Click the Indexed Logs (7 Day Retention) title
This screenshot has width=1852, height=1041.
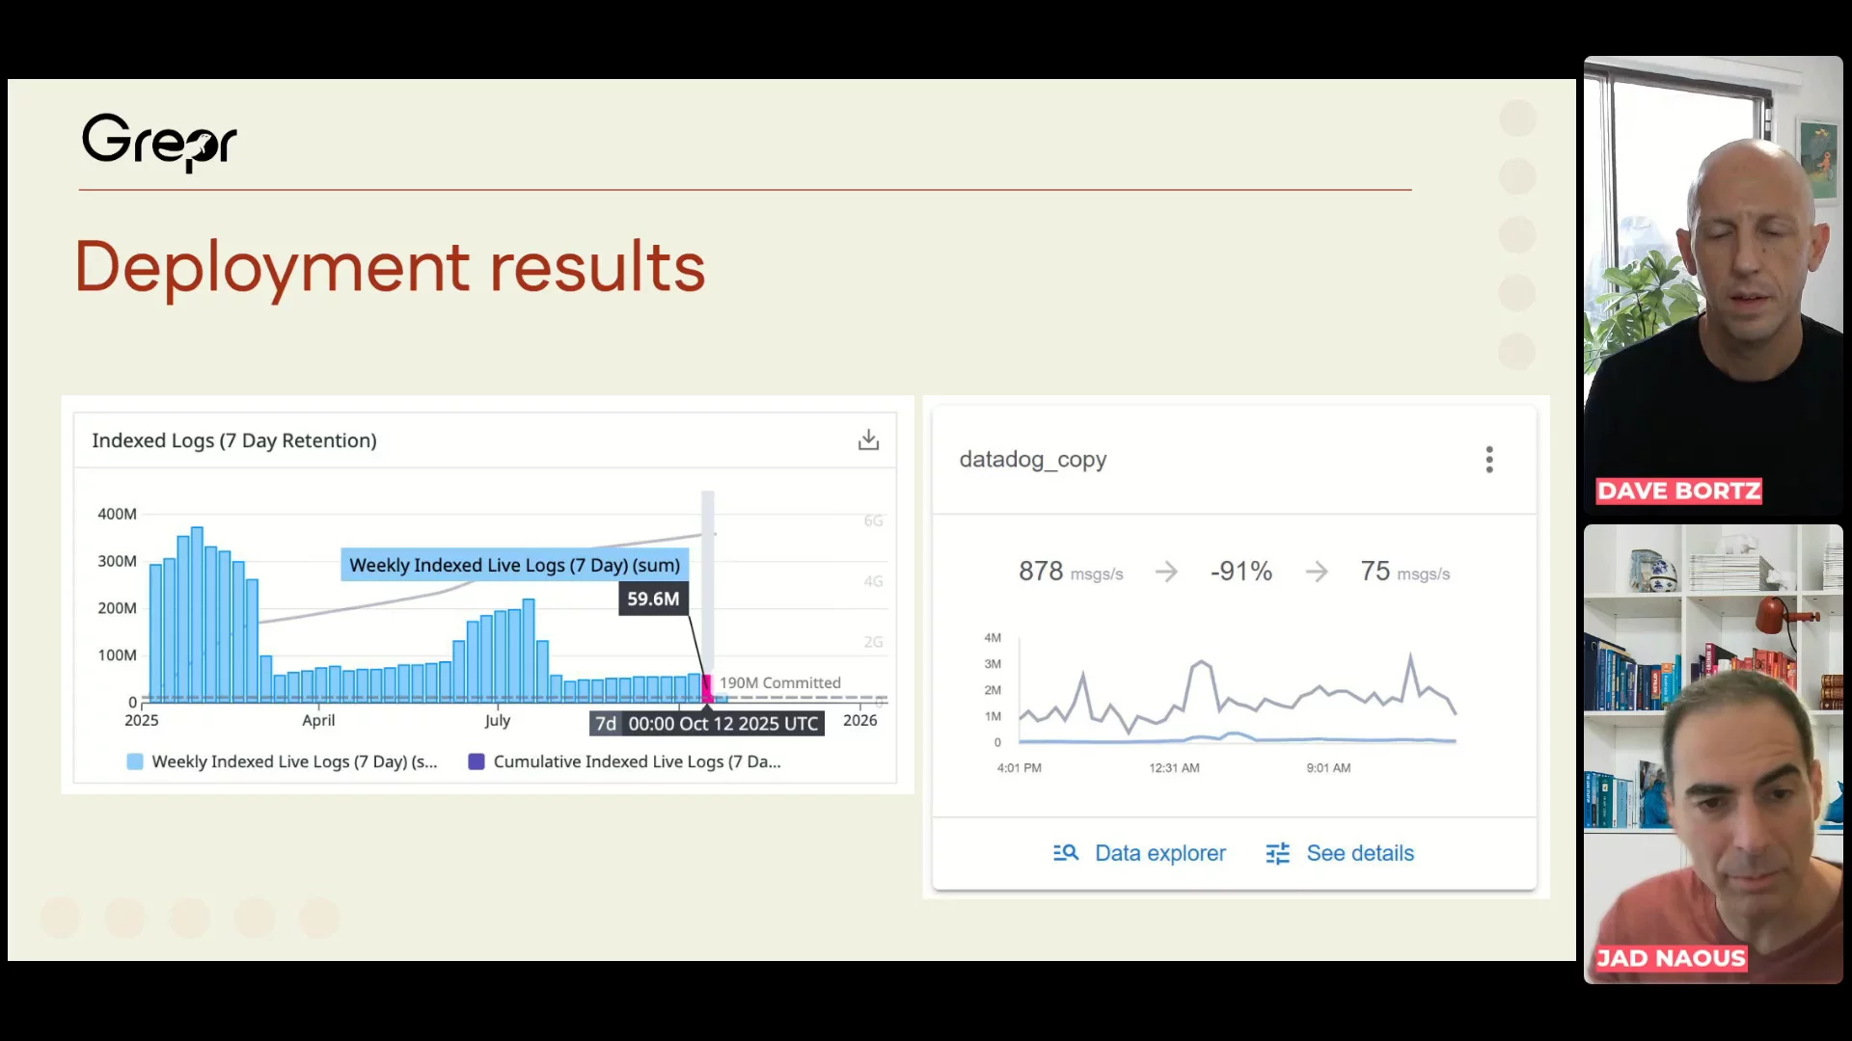click(x=234, y=440)
